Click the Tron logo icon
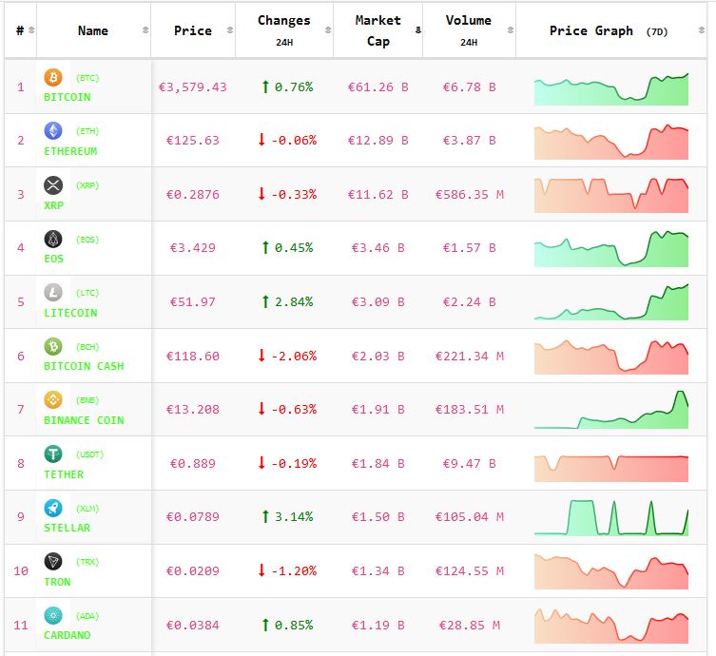 (53, 562)
